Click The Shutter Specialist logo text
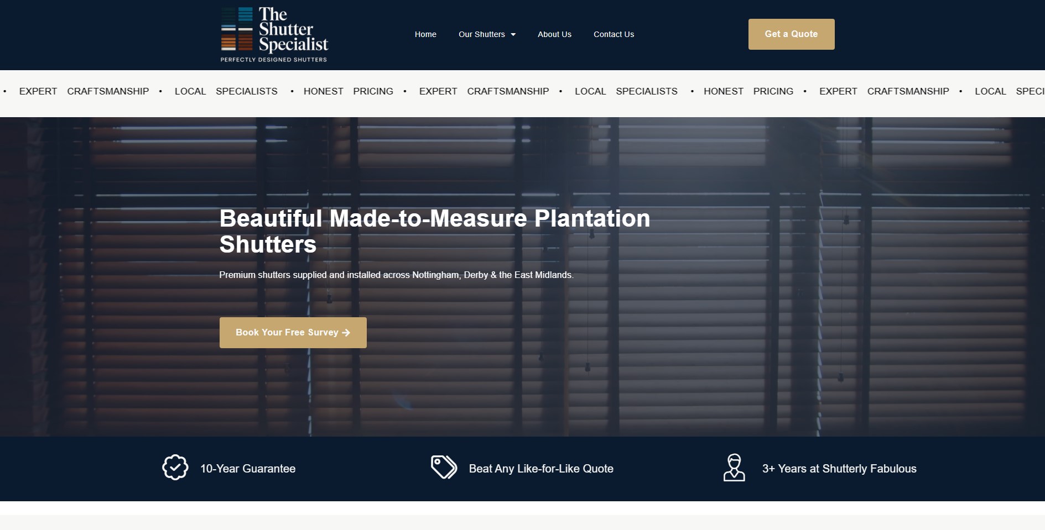1045x530 pixels. click(x=293, y=29)
